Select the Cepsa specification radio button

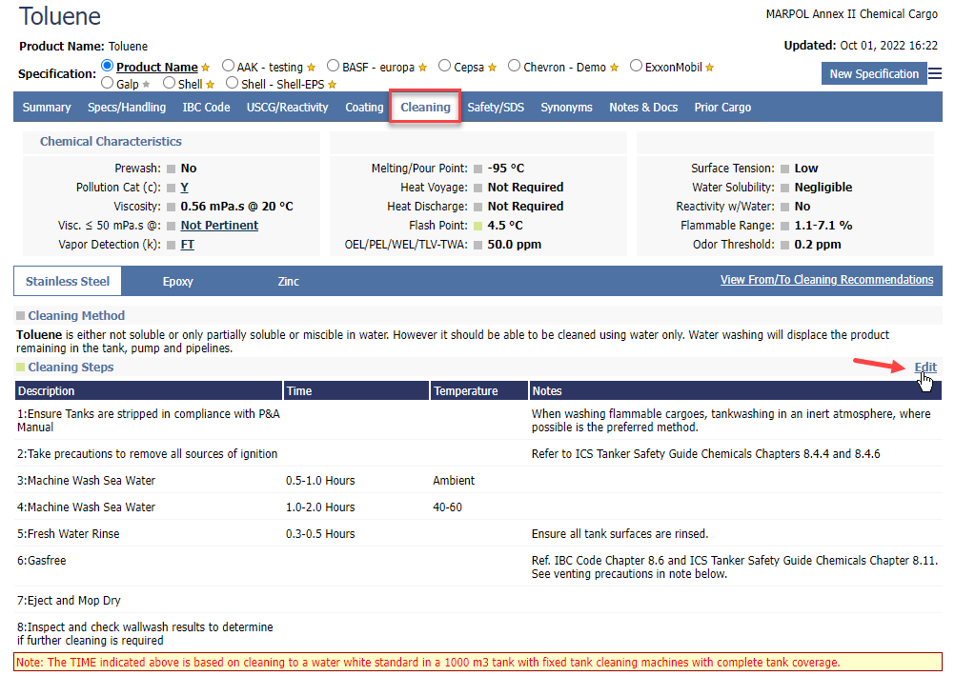pyautogui.click(x=445, y=67)
